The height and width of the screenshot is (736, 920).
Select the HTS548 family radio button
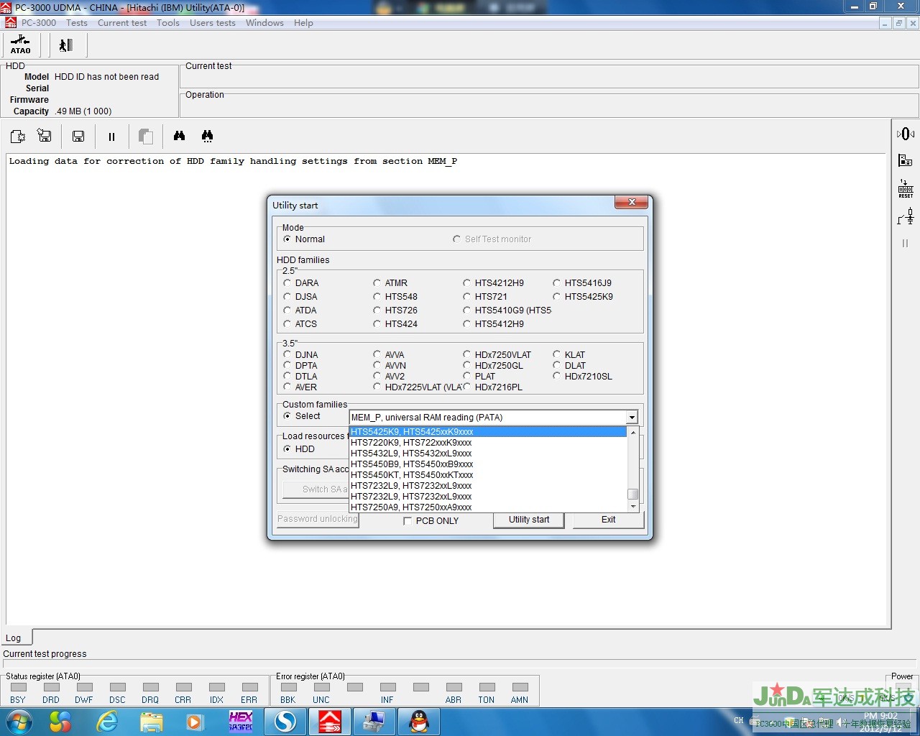(x=377, y=297)
